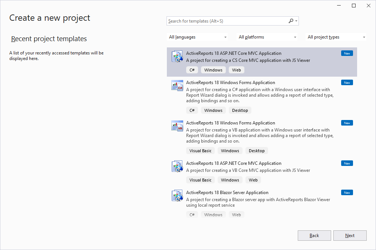This screenshot has height=250, width=376.
Task: Click the Windows tag on C# Windows Forms template
Action: [214, 110]
